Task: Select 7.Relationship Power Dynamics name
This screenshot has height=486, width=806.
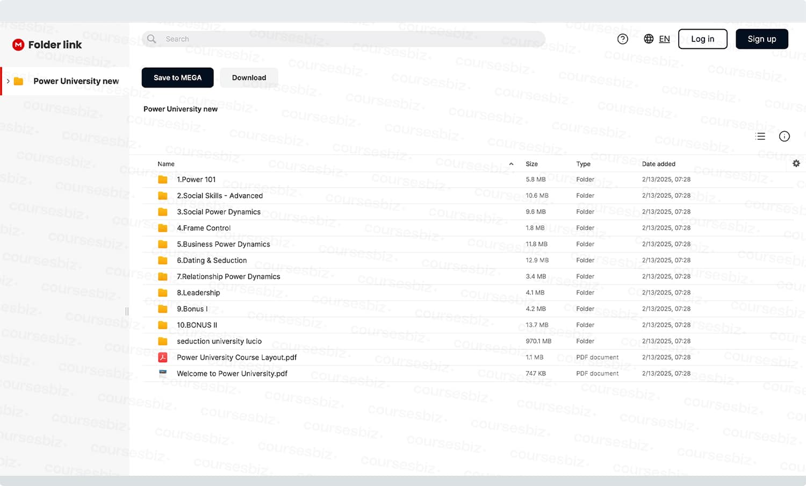Action: pos(228,276)
